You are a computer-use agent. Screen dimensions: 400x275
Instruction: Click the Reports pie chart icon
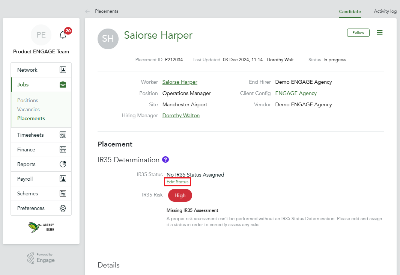coord(63,164)
